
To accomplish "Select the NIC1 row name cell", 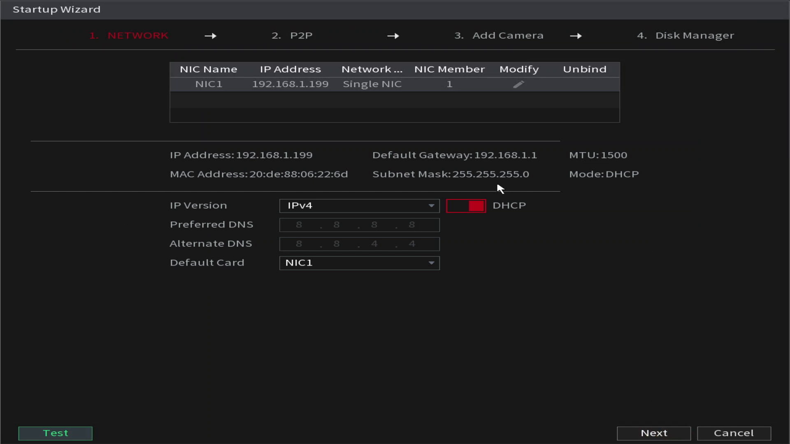I will [209, 84].
